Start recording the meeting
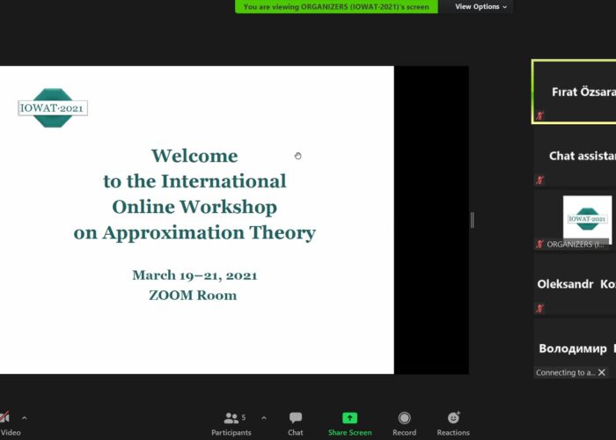 click(404, 422)
